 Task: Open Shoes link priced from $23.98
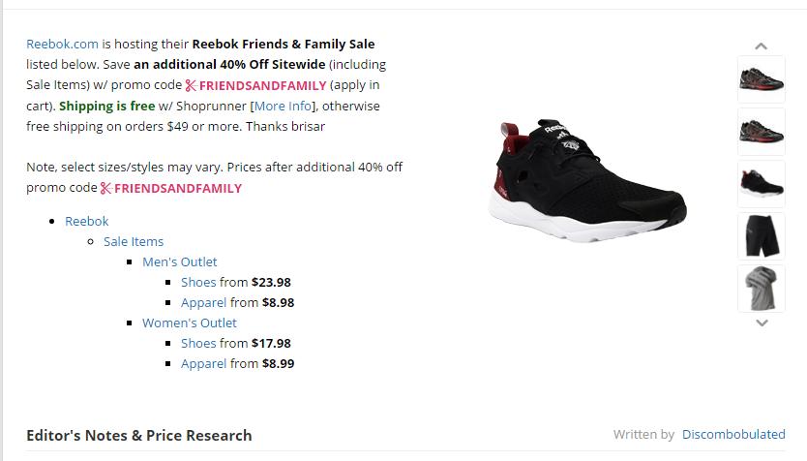tap(198, 282)
